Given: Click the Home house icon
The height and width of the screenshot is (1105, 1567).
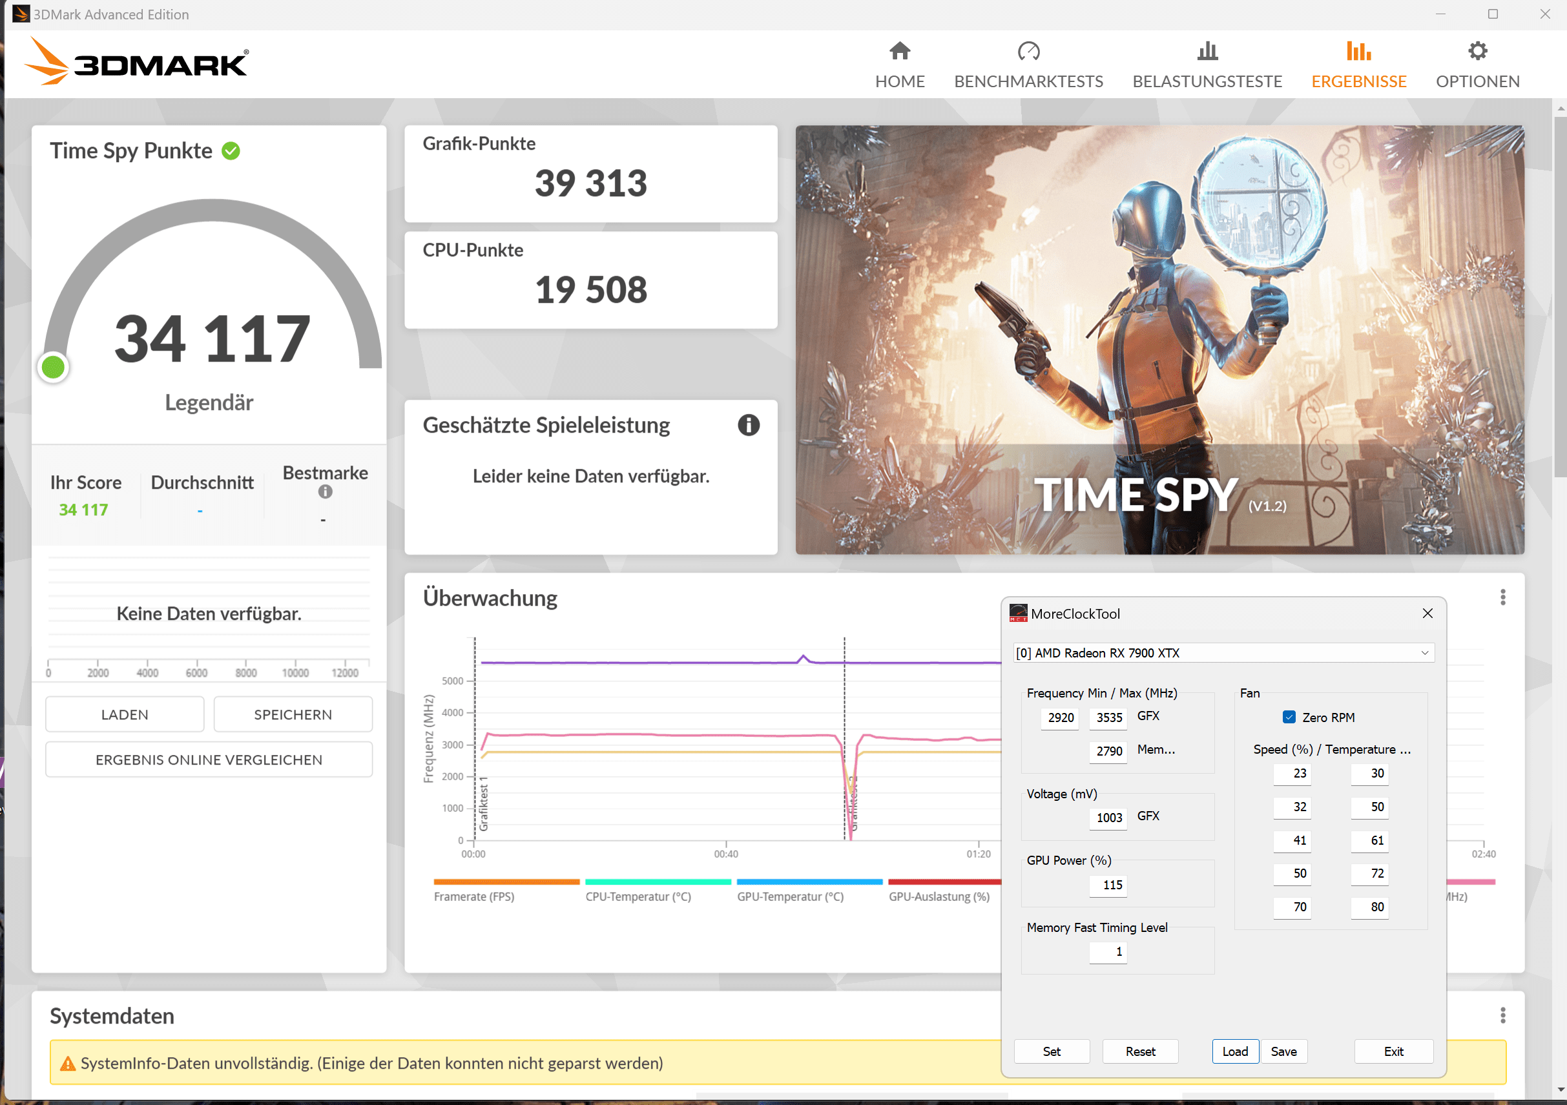Looking at the screenshot, I should 900,51.
